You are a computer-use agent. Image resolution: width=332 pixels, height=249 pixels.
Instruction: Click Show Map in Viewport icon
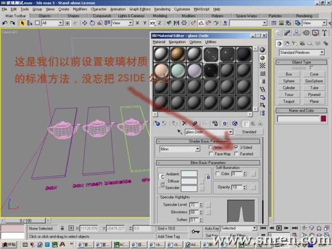point(235,123)
